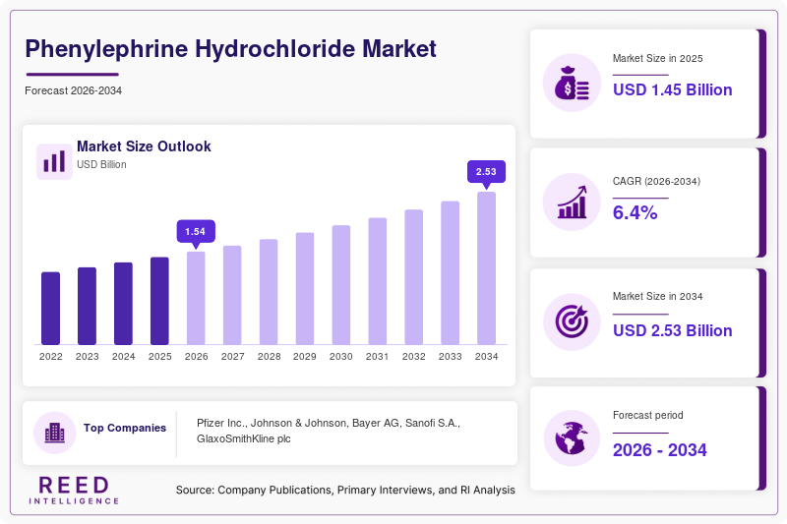Click the Phenylephrine Hydrochloride Market title
The height and width of the screenshot is (524, 787).
click(x=230, y=49)
